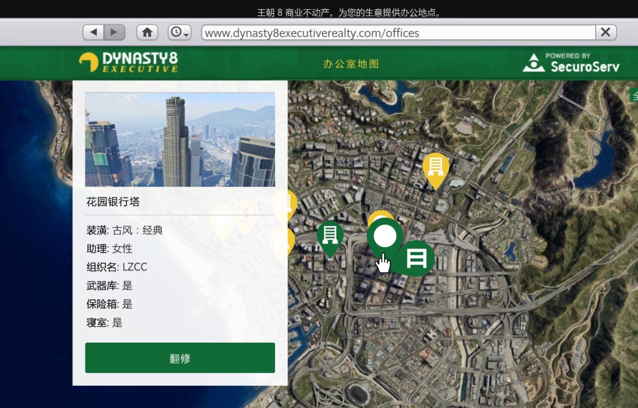Click the Dynasty8 Executive logo

pos(128,63)
